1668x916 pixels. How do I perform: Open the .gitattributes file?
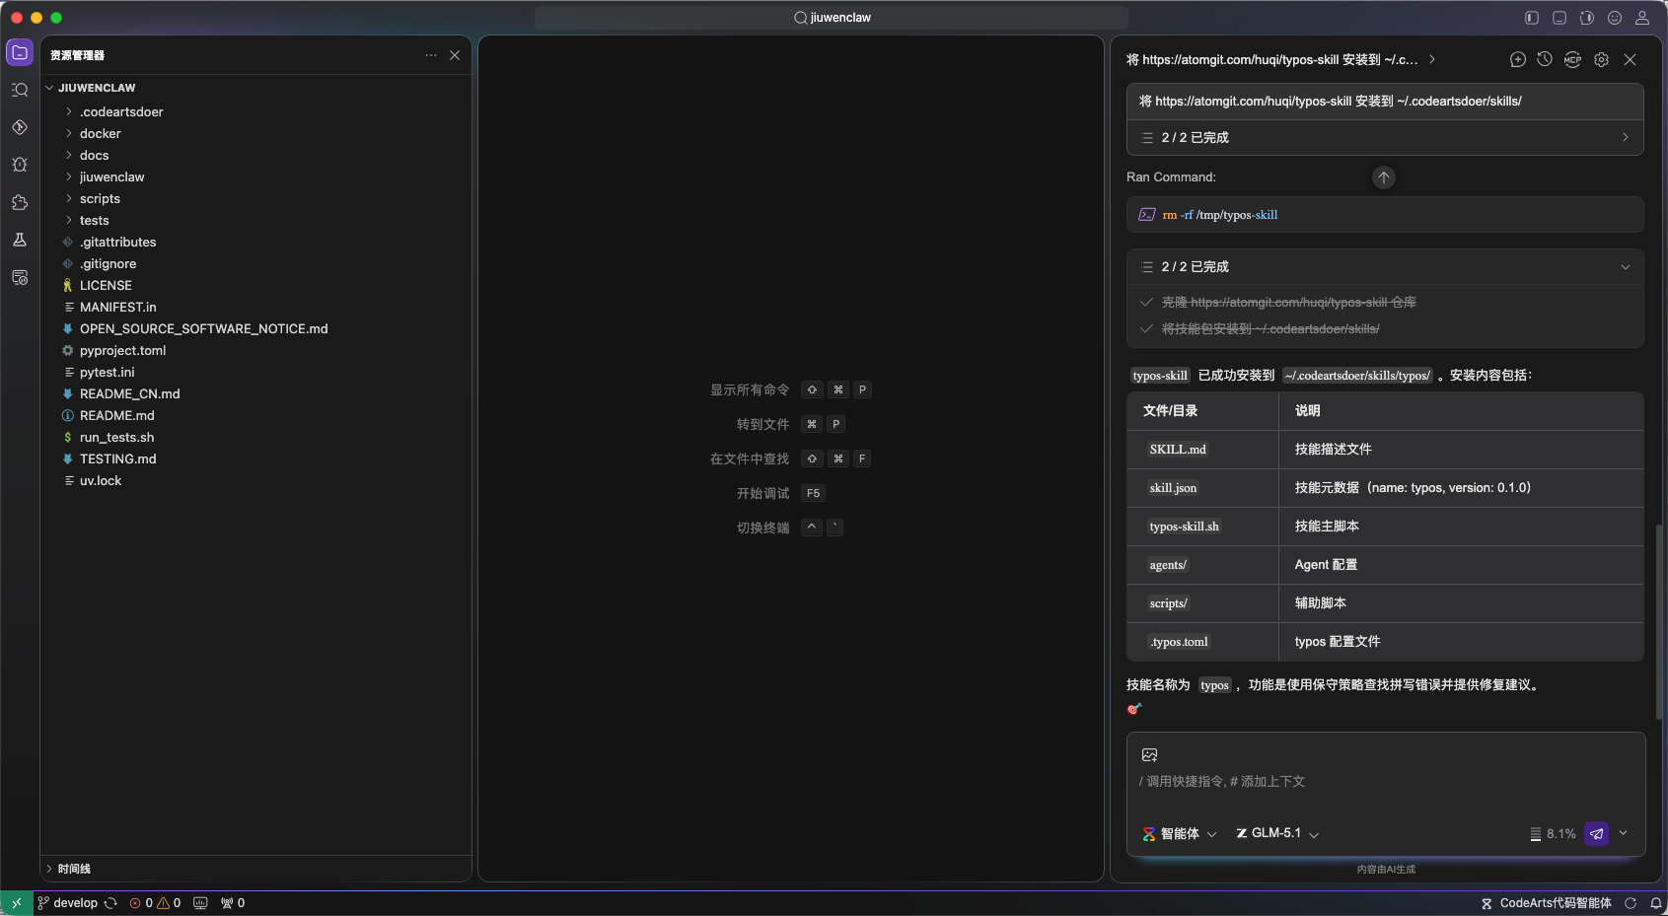[255, 243]
